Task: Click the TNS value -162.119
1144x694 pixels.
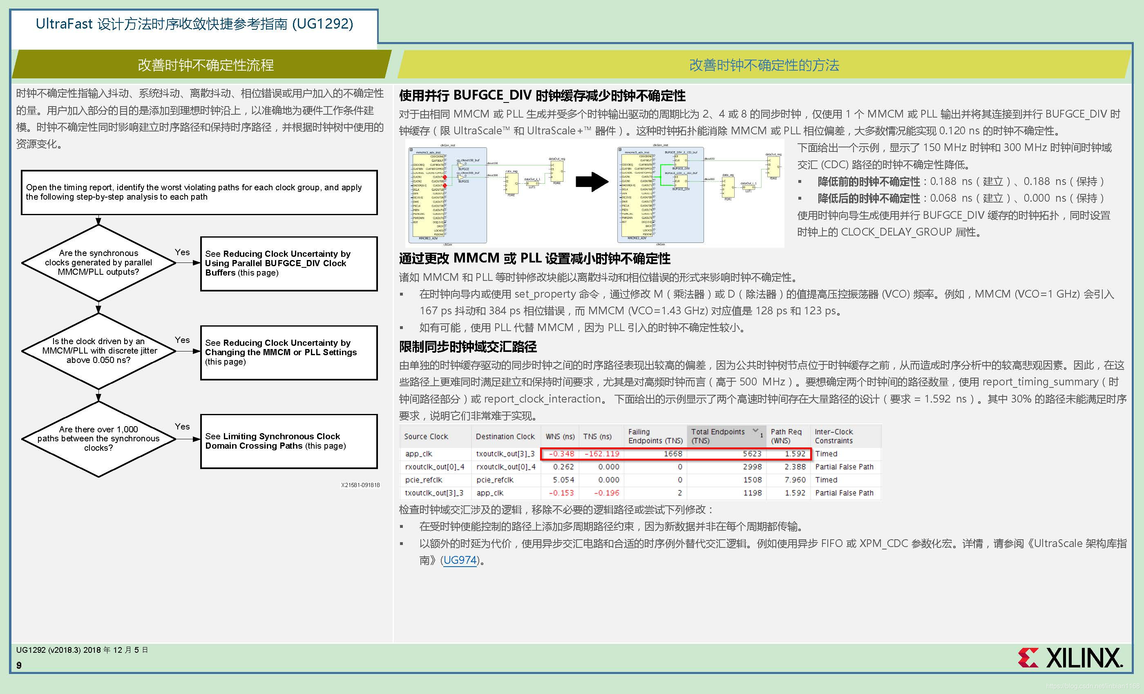Action: 602,454
